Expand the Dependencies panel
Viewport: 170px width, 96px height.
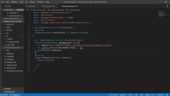pos(3,92)
